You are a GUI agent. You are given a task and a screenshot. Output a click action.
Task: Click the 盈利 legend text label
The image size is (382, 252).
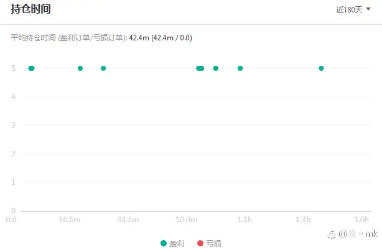[177, 243]
